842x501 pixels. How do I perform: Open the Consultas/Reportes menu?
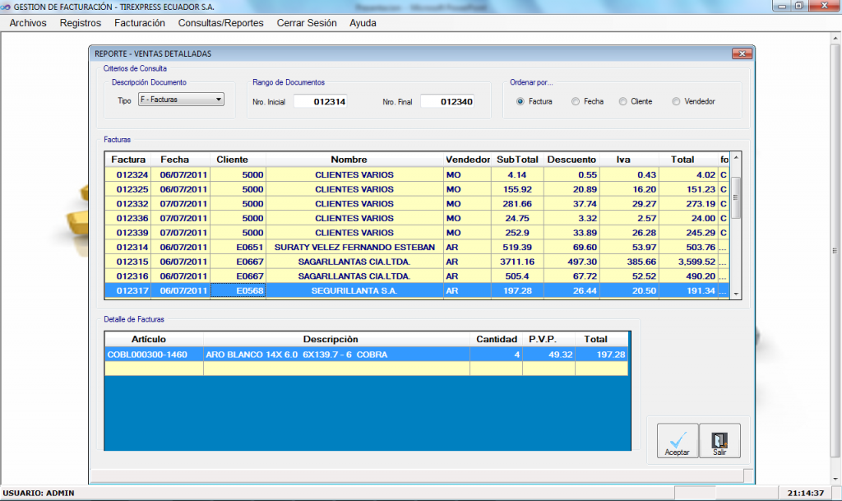click(220, 23)
